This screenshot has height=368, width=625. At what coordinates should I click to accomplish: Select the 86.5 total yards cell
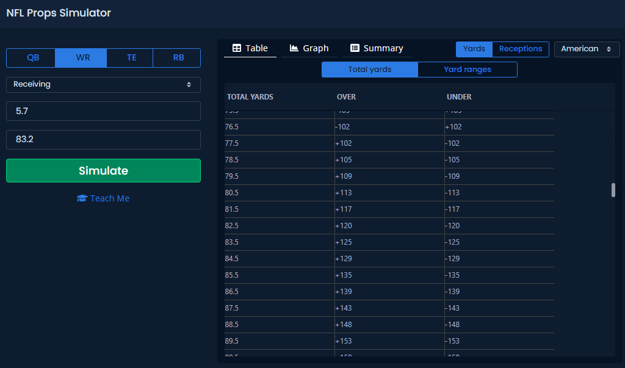[x=280, y=292]
